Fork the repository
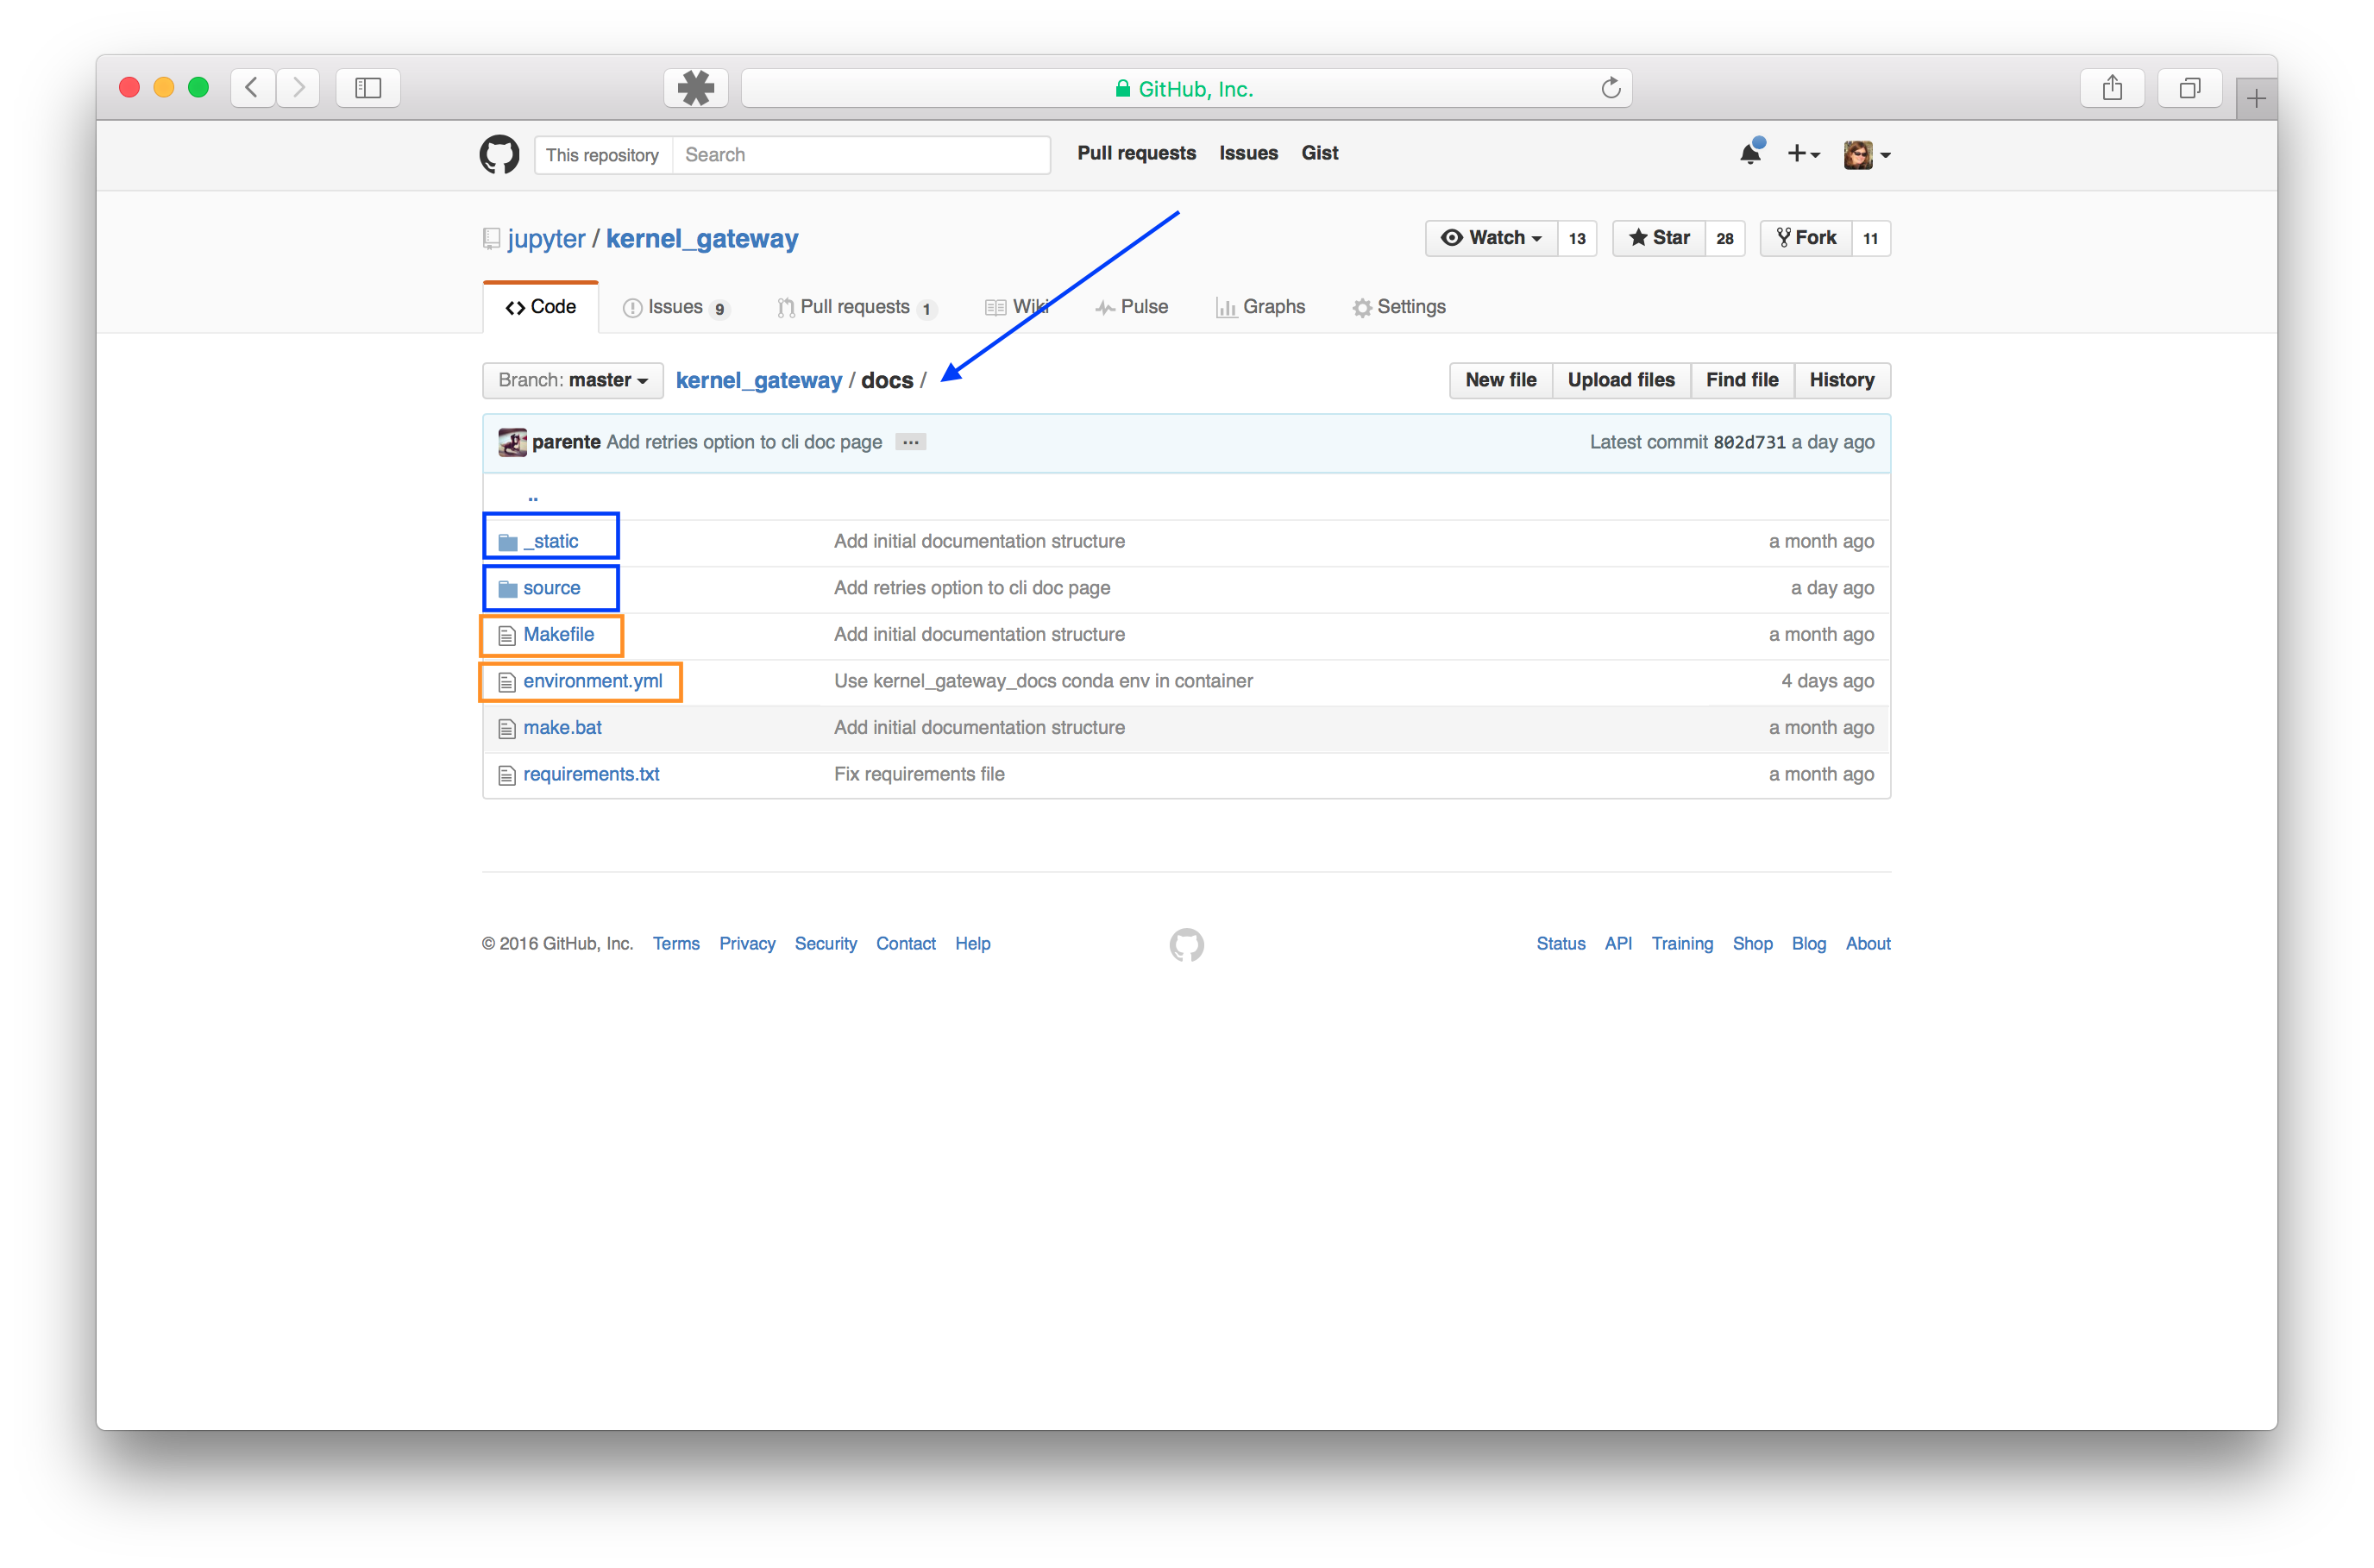Viewport: 2374px width, 1568px height. pyautogui.click(x=1806, y=238)
